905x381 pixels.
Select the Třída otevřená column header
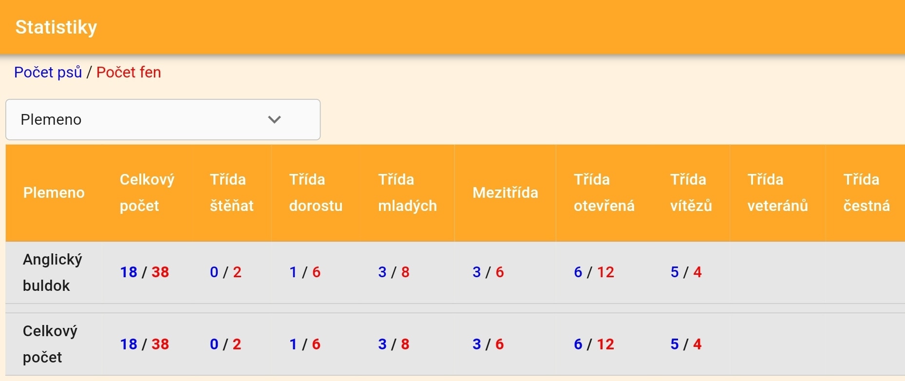coord(604,192)
